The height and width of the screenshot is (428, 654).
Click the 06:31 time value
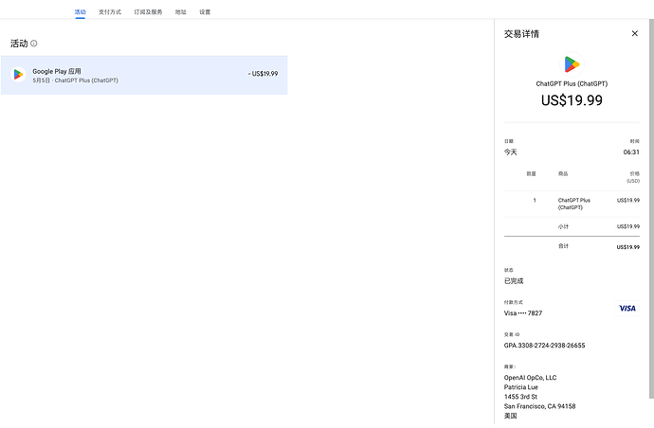pos(631,152)
